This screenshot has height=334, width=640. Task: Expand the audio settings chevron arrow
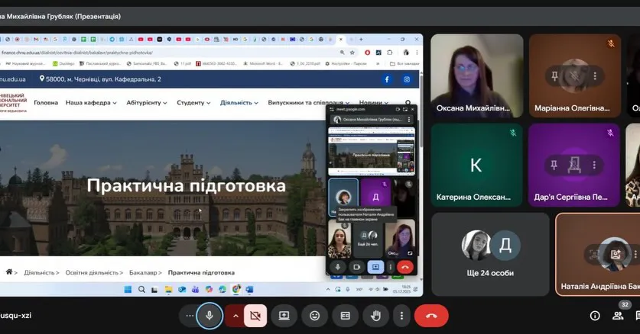pos(235,316)
